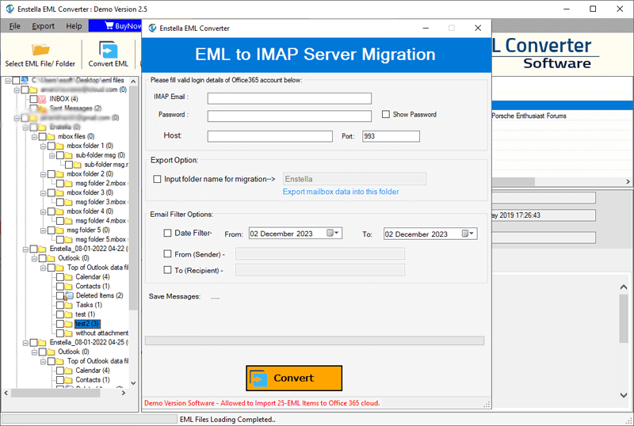Click folder tree scroll down arrow

click(133, 382)
